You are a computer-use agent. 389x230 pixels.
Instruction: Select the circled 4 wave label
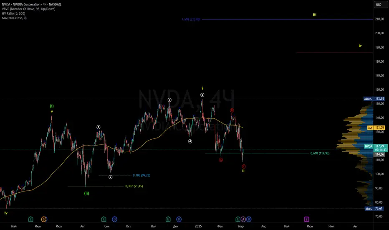190,141
